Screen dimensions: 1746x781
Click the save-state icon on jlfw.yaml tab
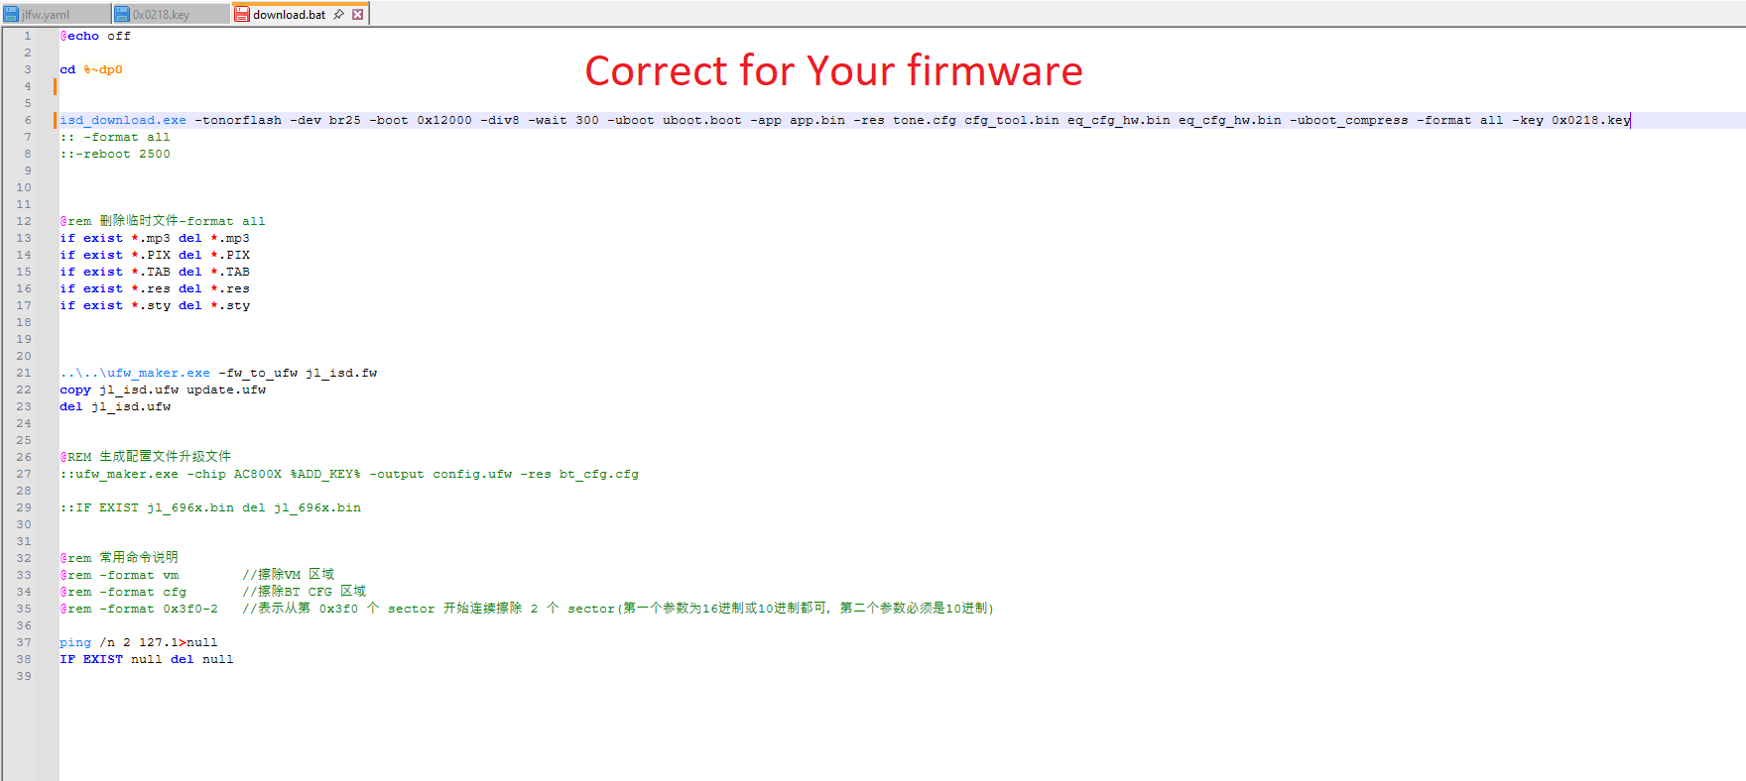[11, 14]
